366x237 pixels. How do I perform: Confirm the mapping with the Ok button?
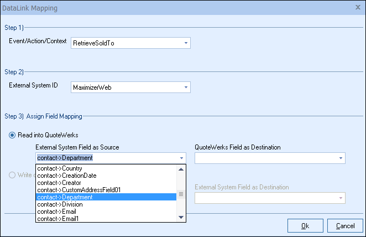click(305, 225)
